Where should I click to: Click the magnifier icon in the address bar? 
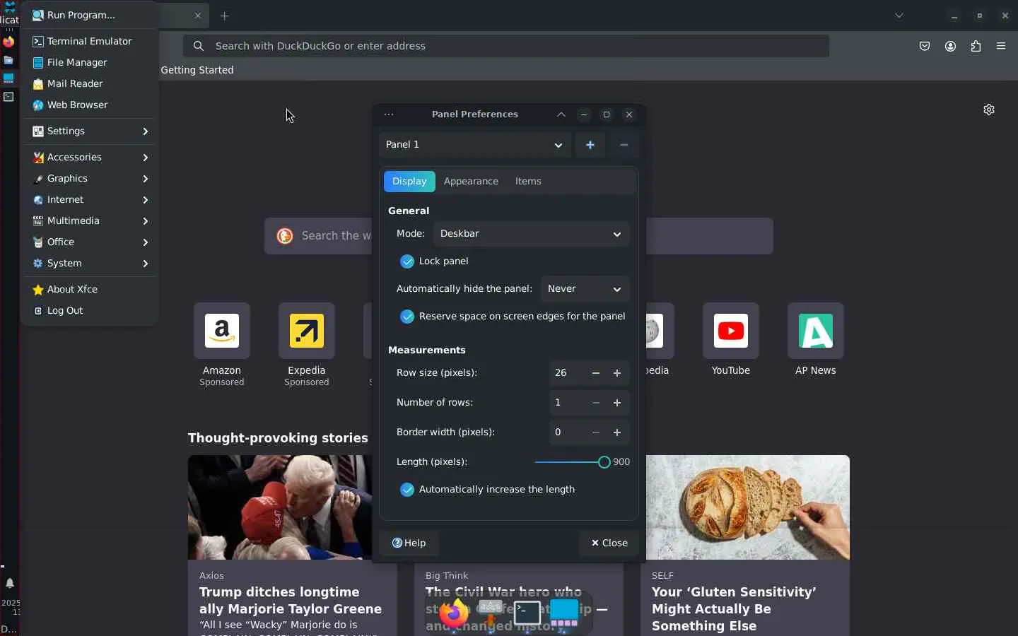pyautogui.click(x=199, y=46)
